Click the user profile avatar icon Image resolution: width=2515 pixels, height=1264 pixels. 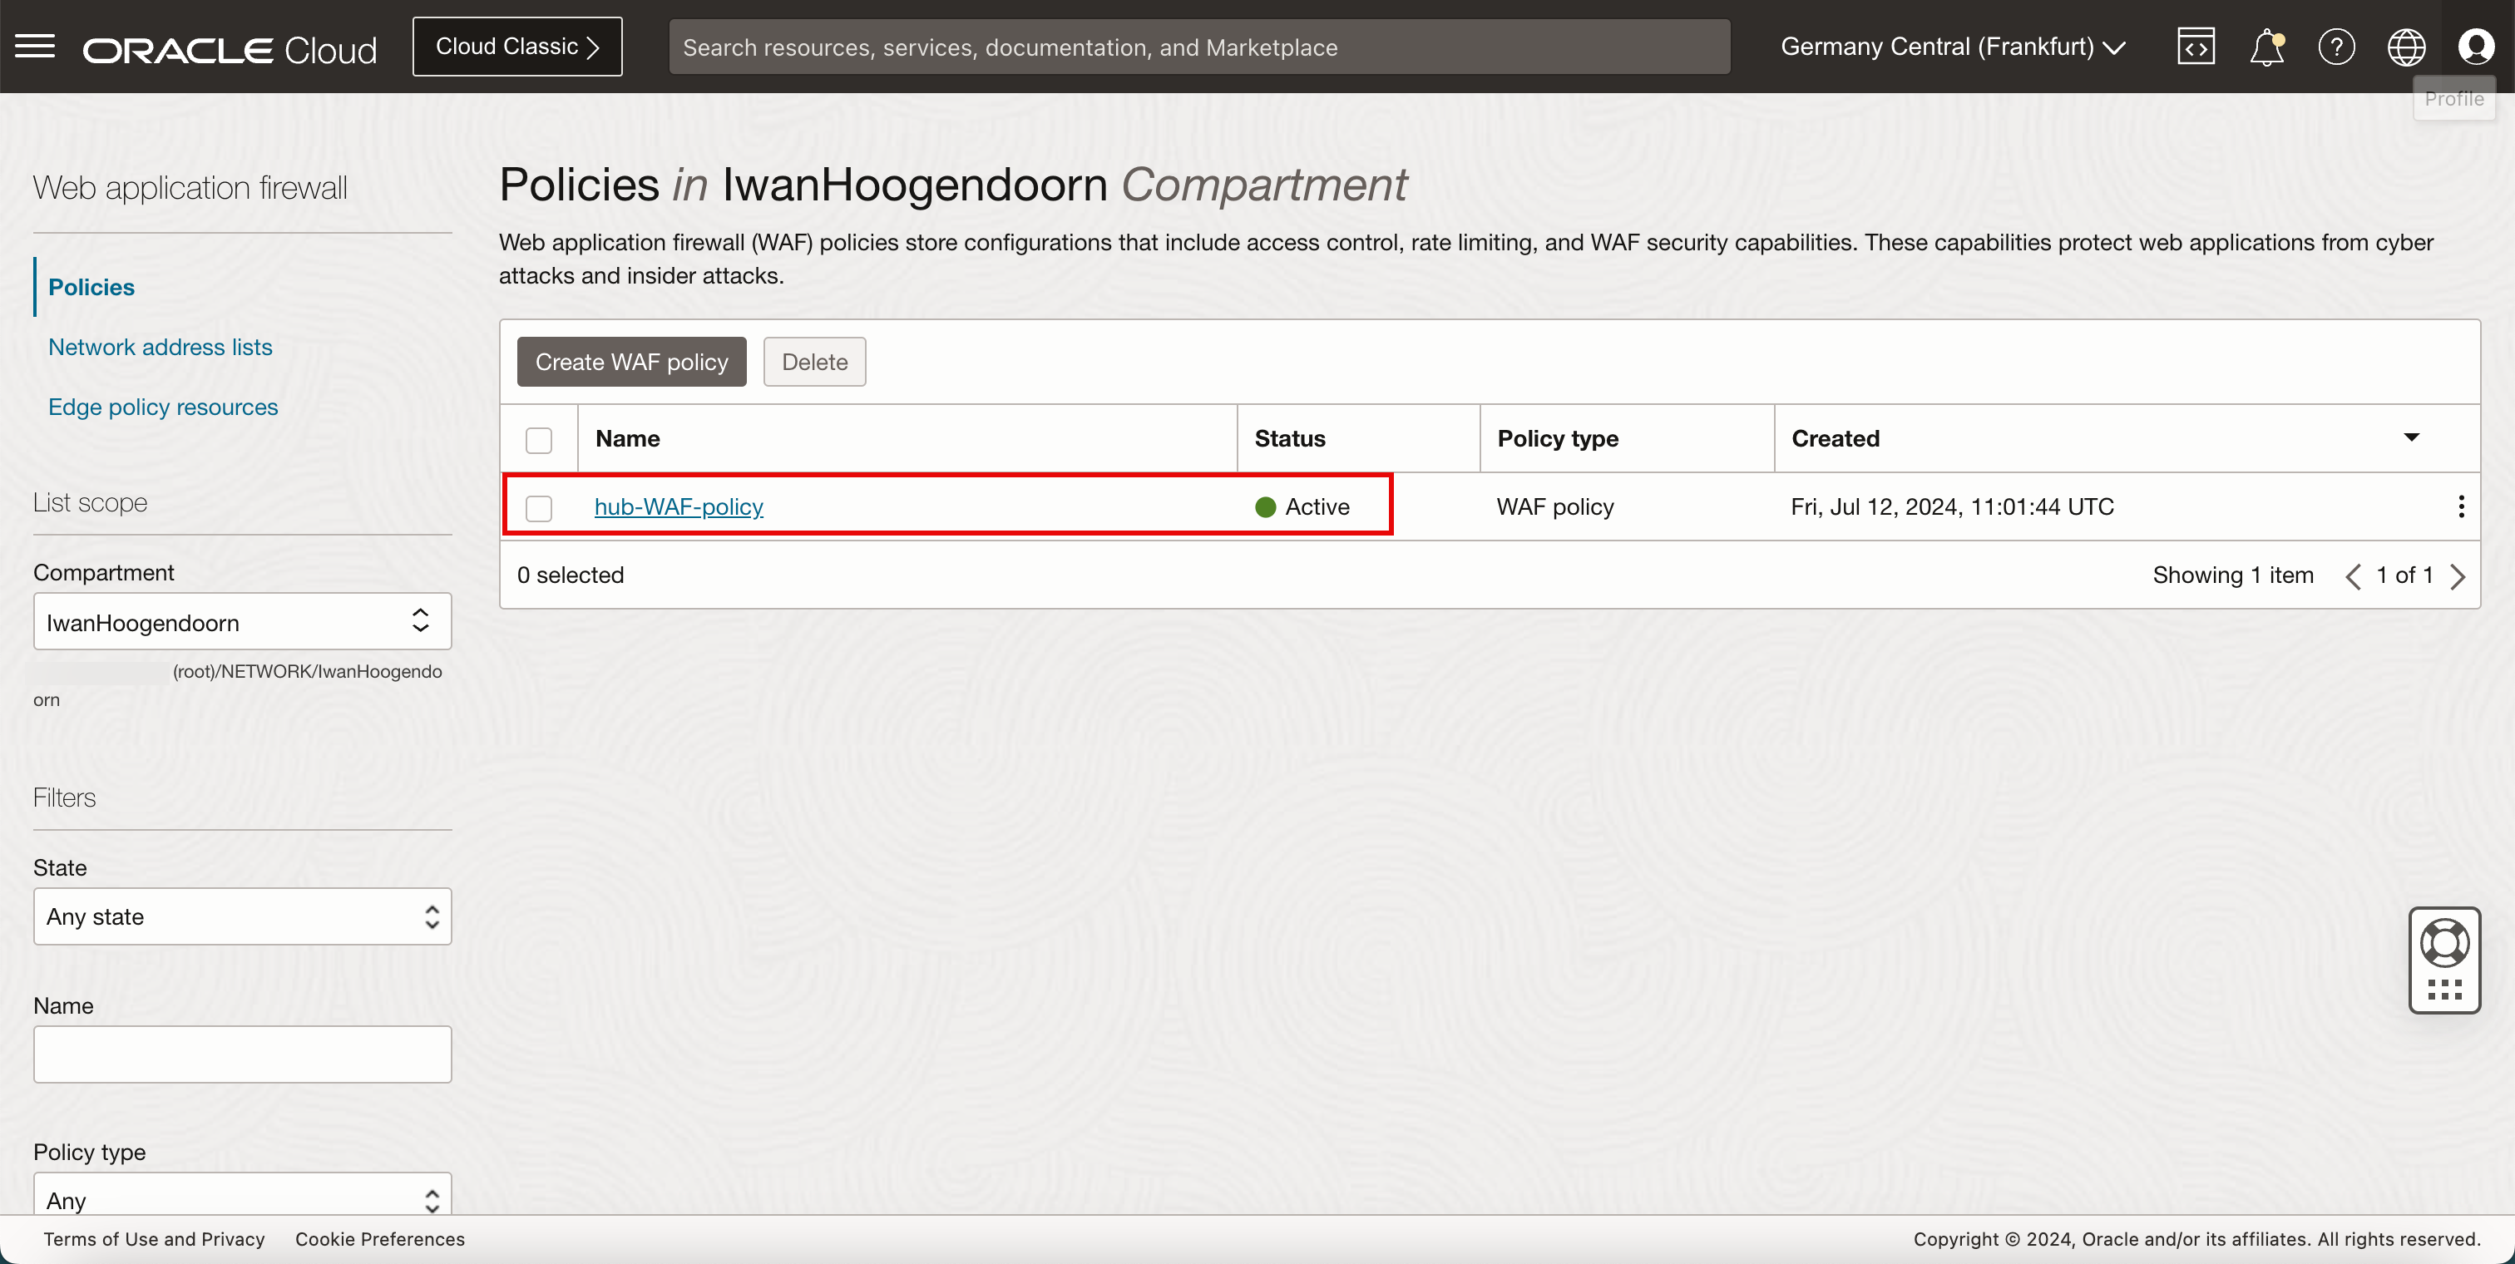[x=2475, y=45]
